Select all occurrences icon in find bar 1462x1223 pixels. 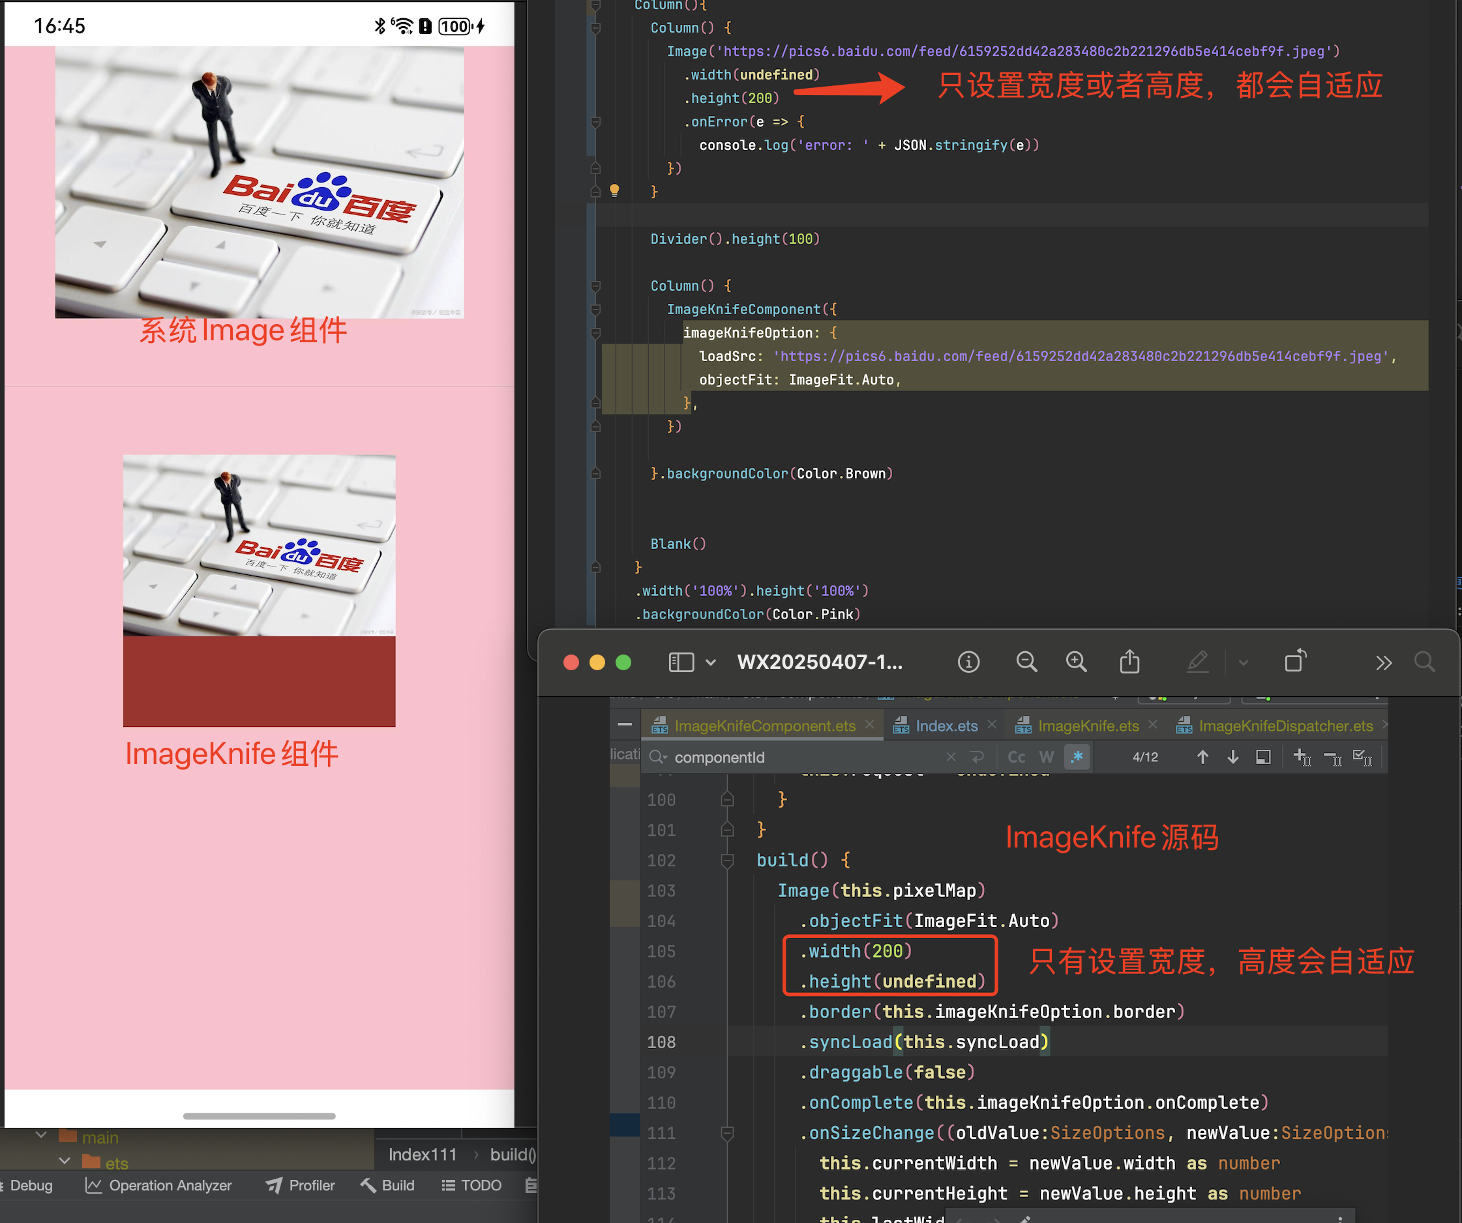tap(1363, 758)
